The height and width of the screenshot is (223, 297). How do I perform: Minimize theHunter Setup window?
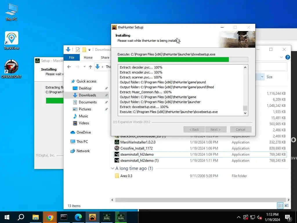(x=222, y=27)
